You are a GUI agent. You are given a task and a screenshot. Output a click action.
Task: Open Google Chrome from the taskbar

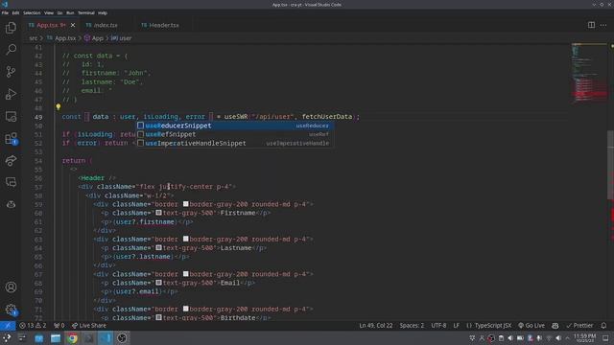tap(72, 338)
